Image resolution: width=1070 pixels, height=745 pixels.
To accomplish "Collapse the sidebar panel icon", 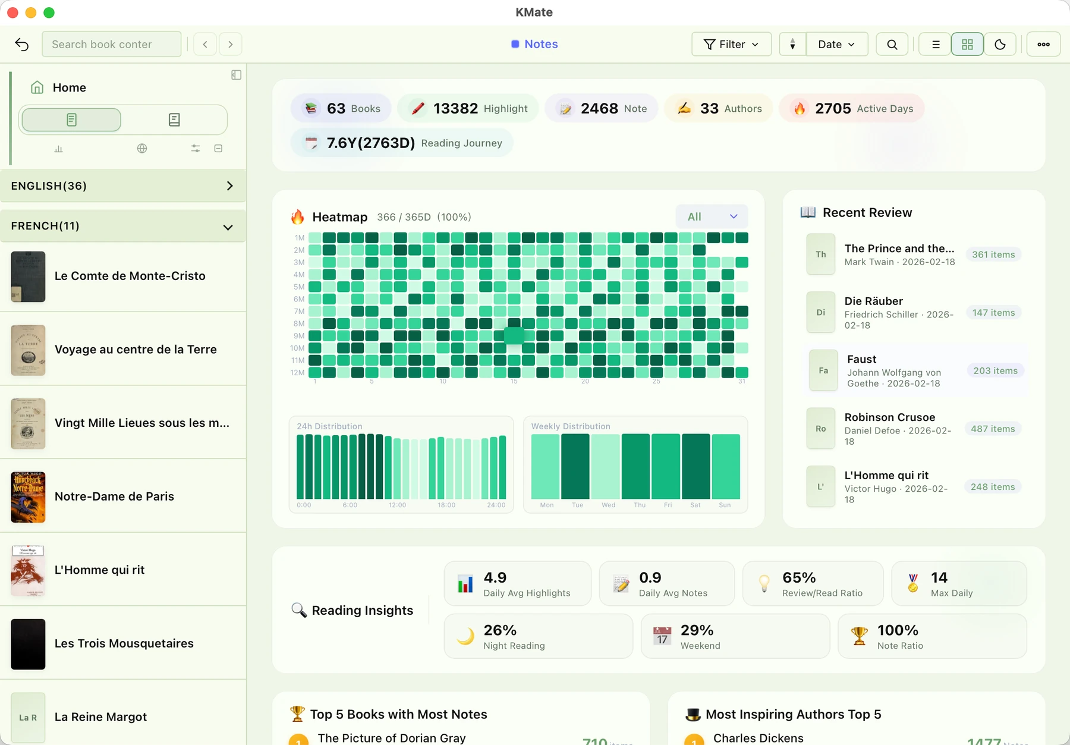I will [x=236, y=75].
